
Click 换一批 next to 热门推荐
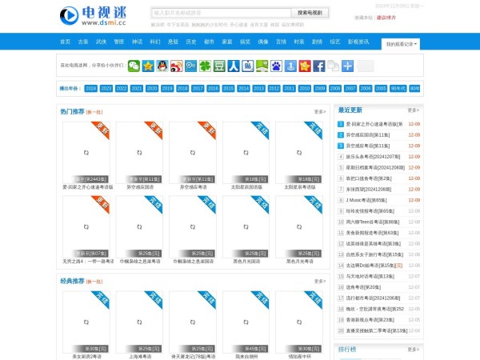coord(94,112)
